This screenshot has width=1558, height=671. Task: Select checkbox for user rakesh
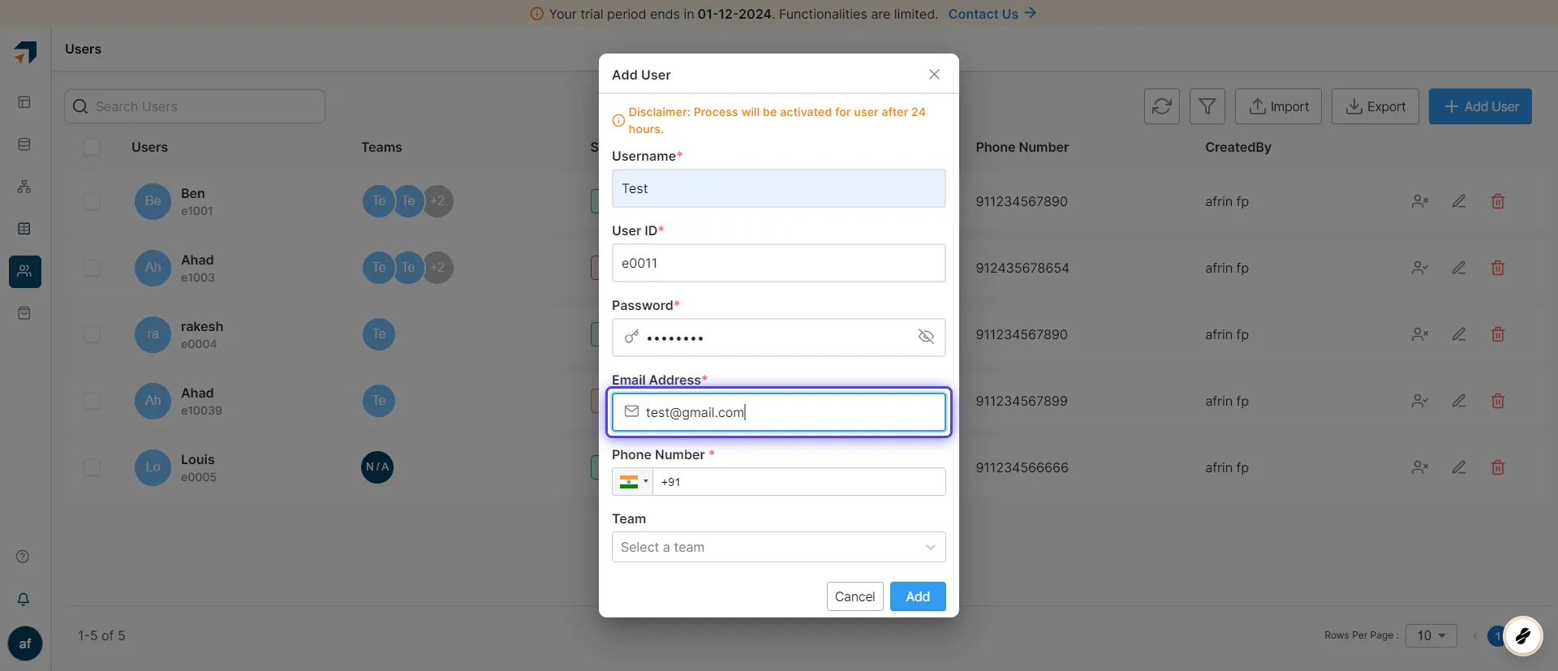(92, 334)
